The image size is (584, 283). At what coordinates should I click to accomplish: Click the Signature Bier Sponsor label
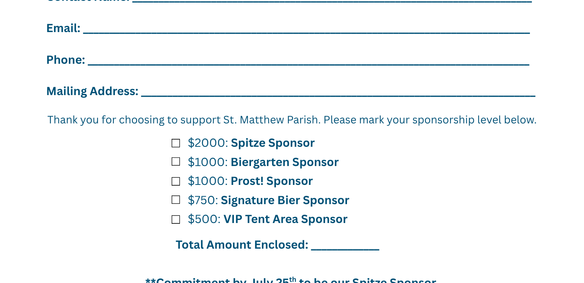[285, 200]
